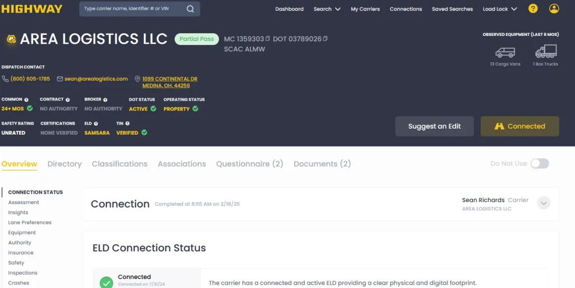
Task: Open the Documents (2) tab
Action: pyautogui.click(x=322, y=164)
